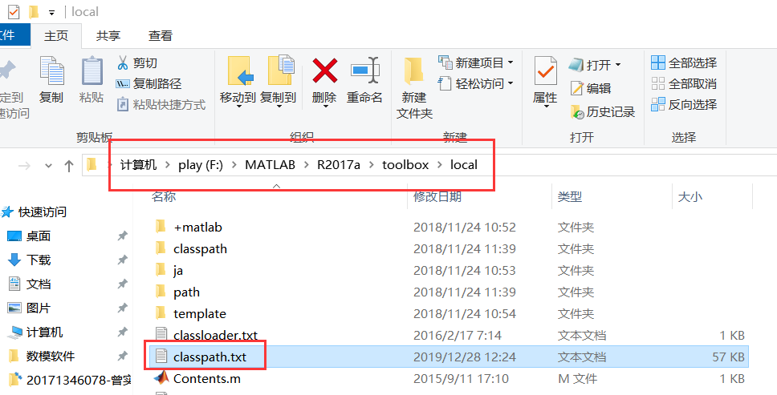Unpin Desktop (桌面) using its pin icon

tap(122, 236)
